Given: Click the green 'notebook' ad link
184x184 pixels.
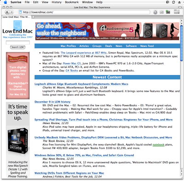Looking at the screenshot, I should click(158, 144).
